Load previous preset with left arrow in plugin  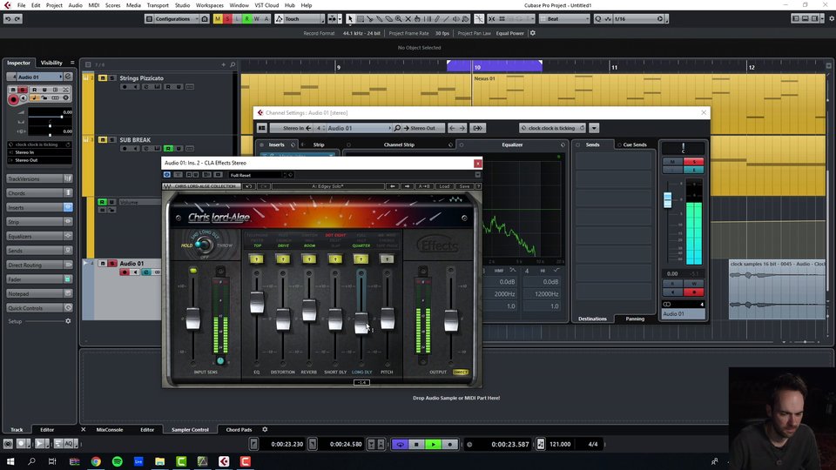393,186
